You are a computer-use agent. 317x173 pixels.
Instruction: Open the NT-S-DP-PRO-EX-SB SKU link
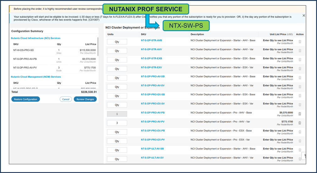click(x=153, y=94)
